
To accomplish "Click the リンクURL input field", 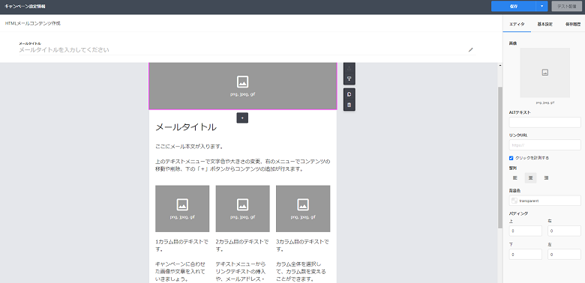I will click(544, 144).
